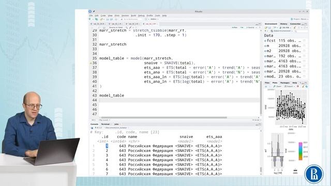Click Zoom in the Plots pane
The width and height of the screenshot is (331, 186).
click(x=277, y=86)
